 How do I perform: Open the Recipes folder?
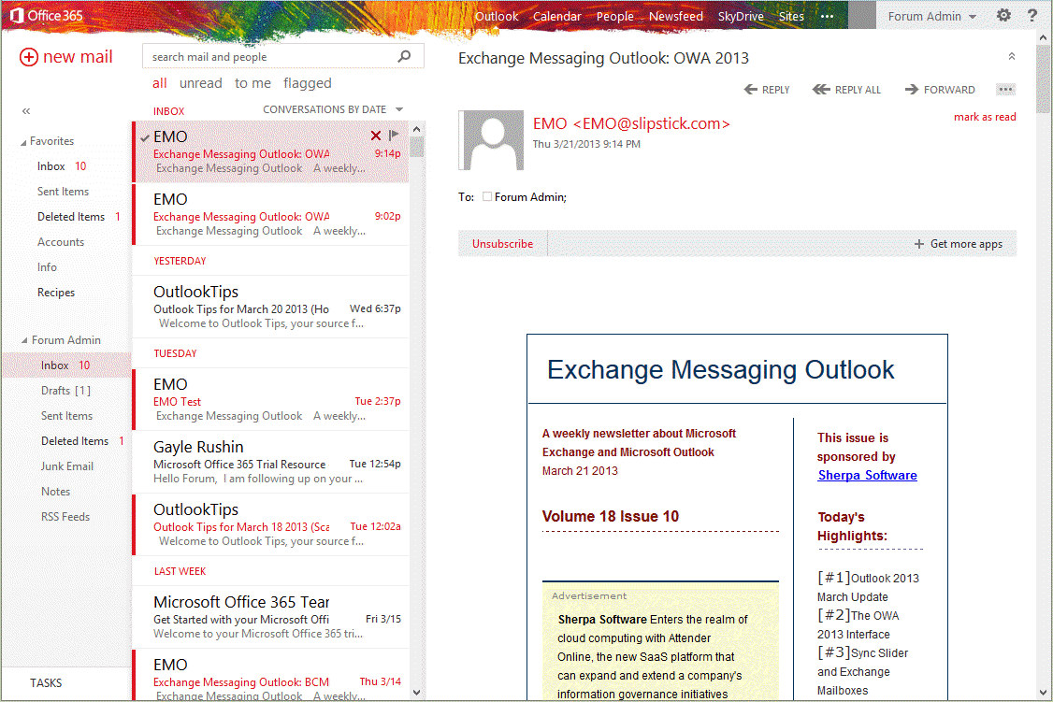56,293
